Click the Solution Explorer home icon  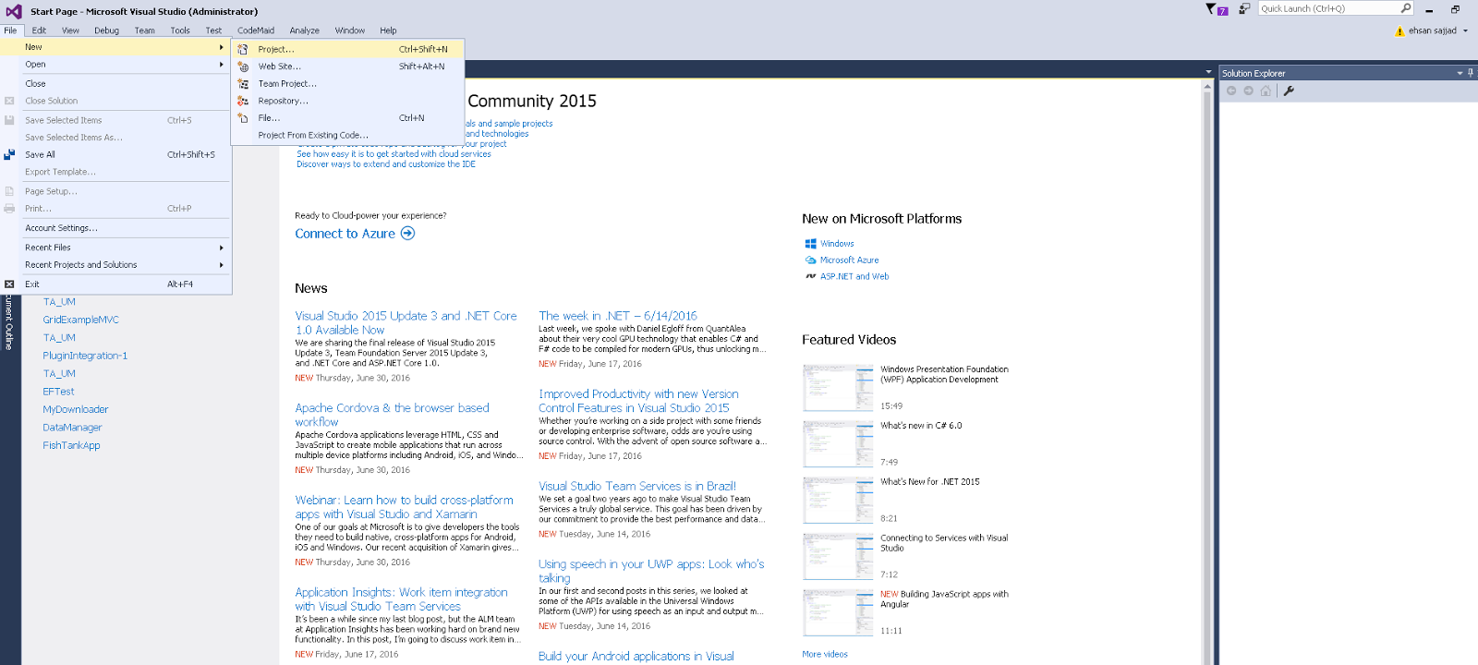[x=1266, y=91]
